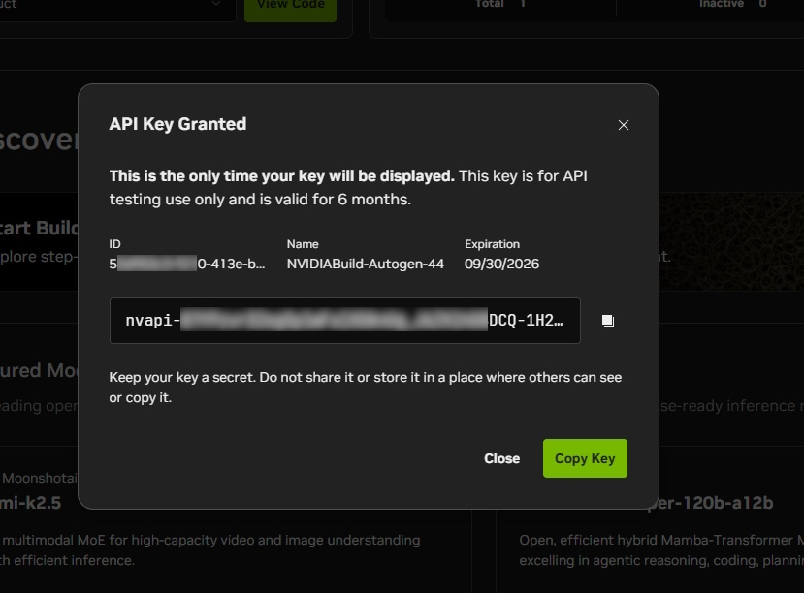Viewport: 804px width, 593px height.
Task: Select the NVIDIABuild-Autogen-44 key name
Action: [x=365, y=264]
